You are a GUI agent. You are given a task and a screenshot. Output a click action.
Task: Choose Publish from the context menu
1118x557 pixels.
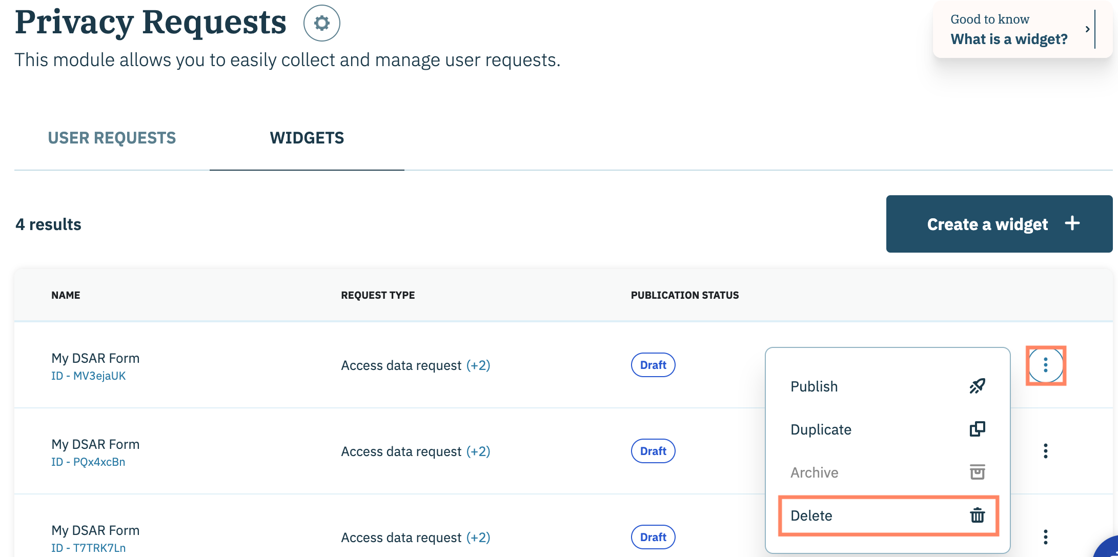coord(814,386)
